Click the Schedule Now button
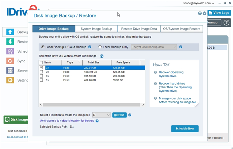This screenshot has height=149, width=233. tap(185, 129)
